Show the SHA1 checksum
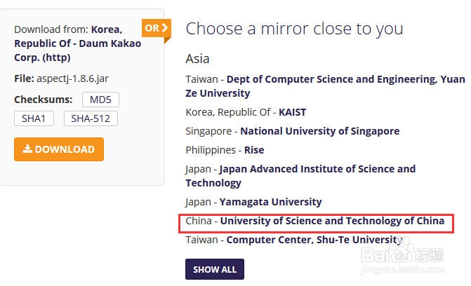Image resolution: width=471 pixels, height=286 pixels. tap(34, 118)
